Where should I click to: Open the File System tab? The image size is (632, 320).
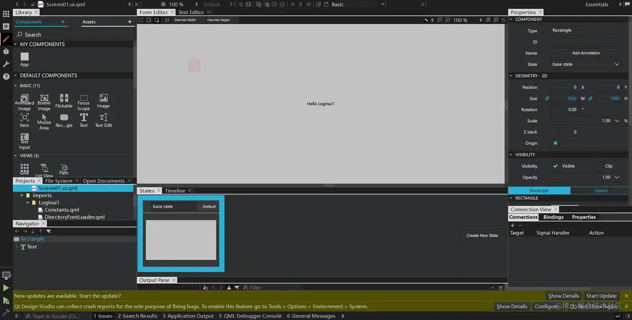point(59,181)
